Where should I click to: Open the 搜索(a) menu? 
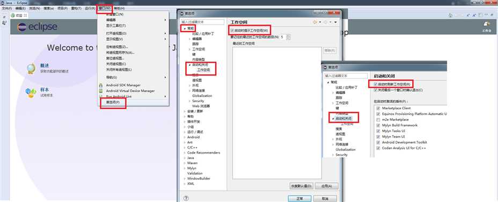coord(49,8)
